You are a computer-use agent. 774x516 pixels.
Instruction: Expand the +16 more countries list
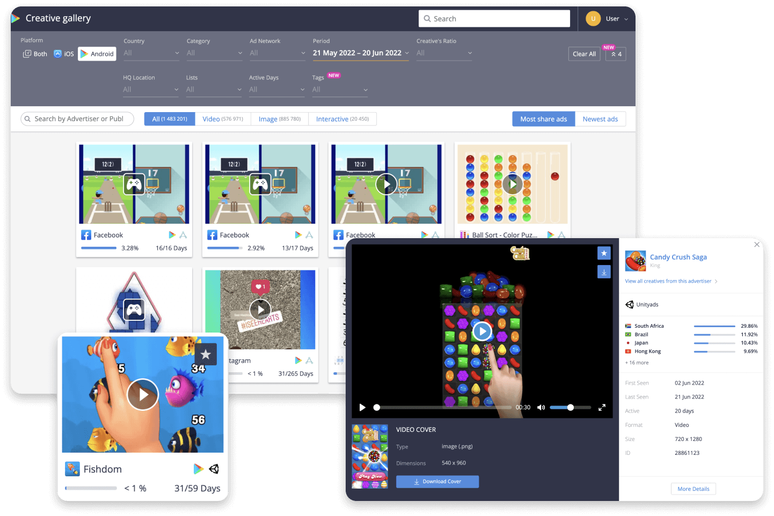[x=637, y=363]
